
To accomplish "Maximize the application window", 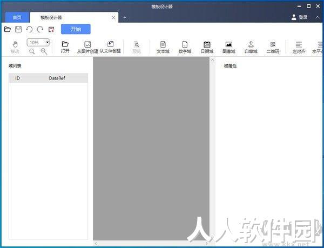I will pyautogui.click(x=308, y=6).
